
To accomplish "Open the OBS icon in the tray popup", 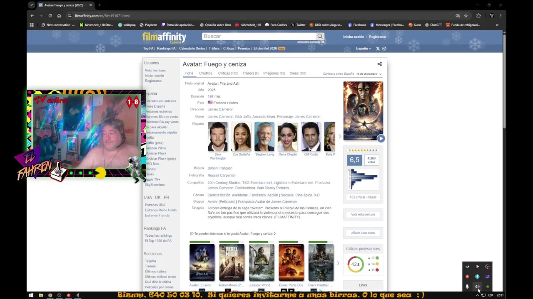I will [x=487, y=267].
